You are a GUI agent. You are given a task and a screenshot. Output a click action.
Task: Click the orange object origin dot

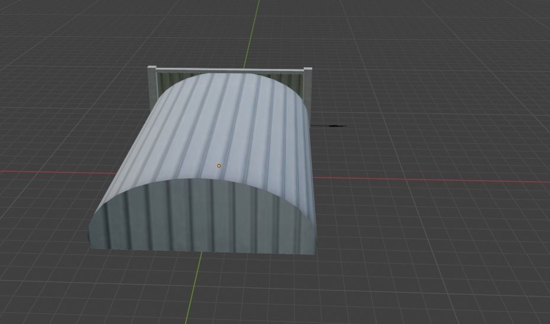[x=219, y=166]
